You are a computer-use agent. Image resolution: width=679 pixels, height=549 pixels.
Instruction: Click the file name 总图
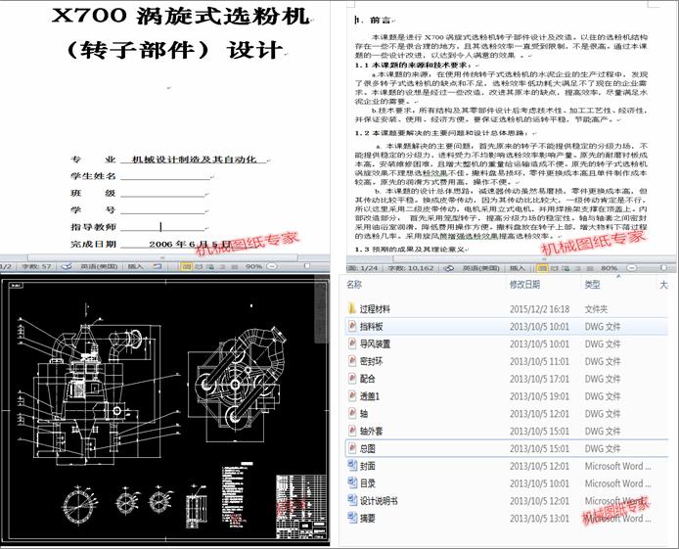[368, 448]
